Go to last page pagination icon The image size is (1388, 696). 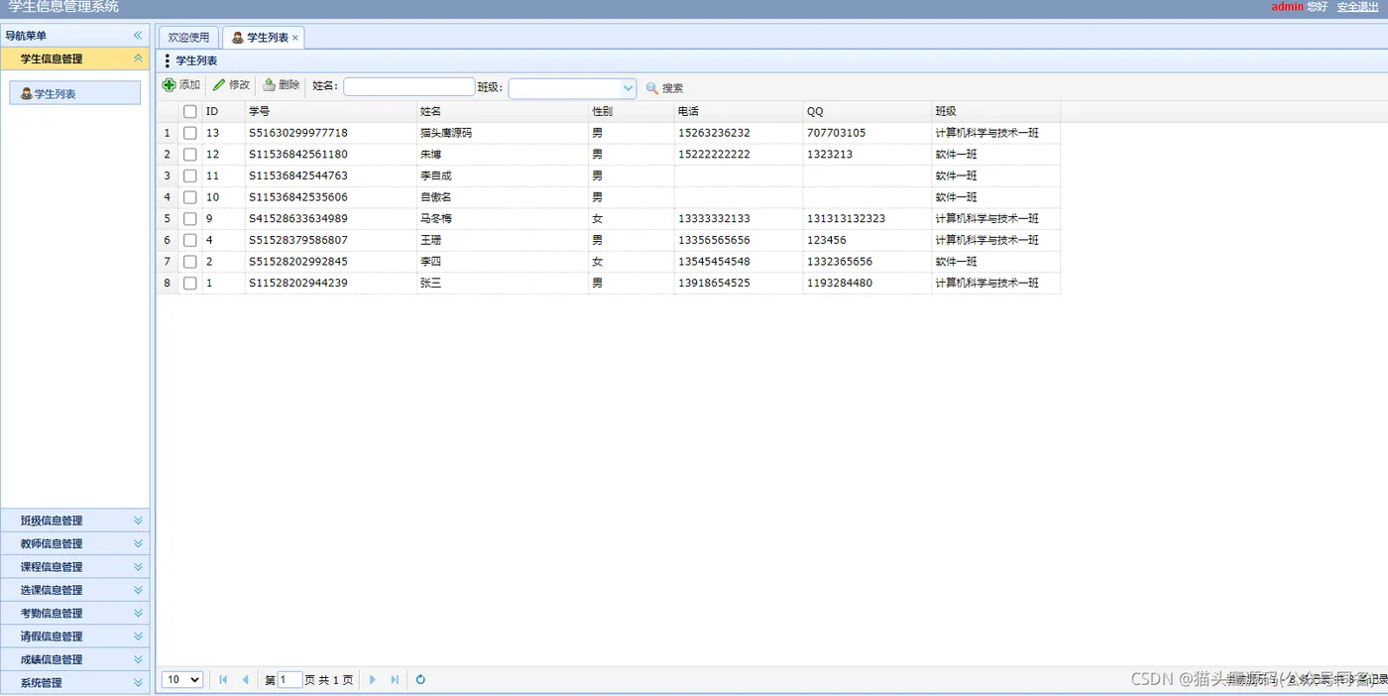(x=395, y=680)
